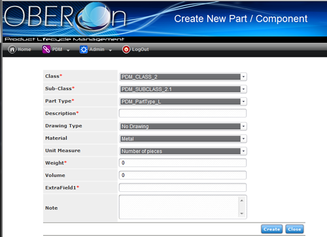Click the Weight input field
327x237 pixels.
[x=182, y=163]
